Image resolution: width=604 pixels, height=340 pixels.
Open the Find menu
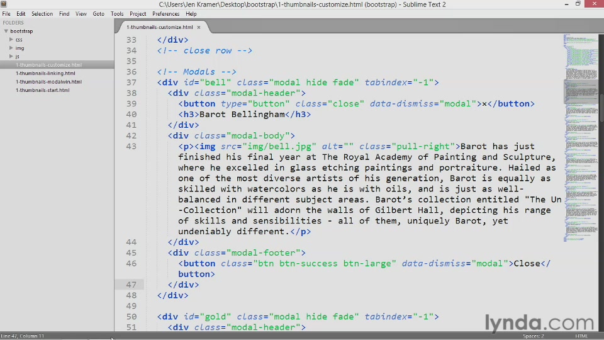coord(64,14)
